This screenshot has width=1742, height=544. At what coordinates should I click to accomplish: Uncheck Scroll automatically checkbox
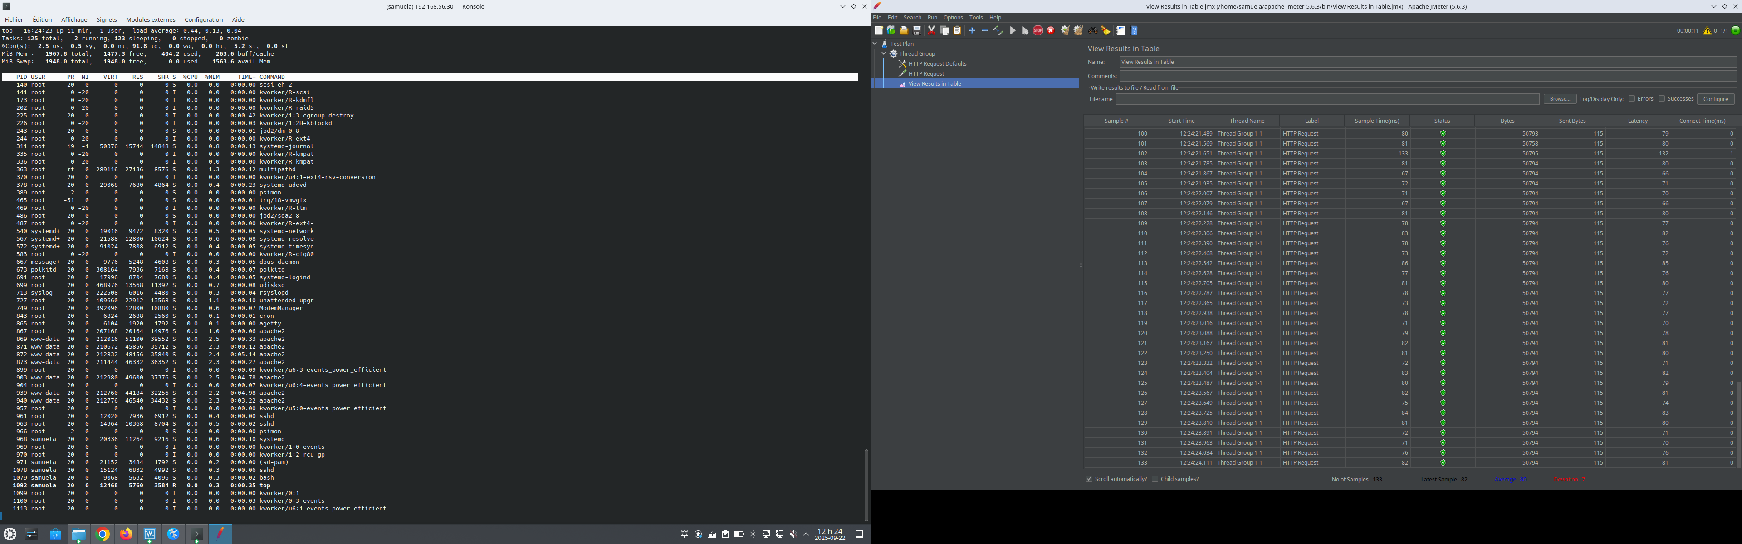point(1089,479)
